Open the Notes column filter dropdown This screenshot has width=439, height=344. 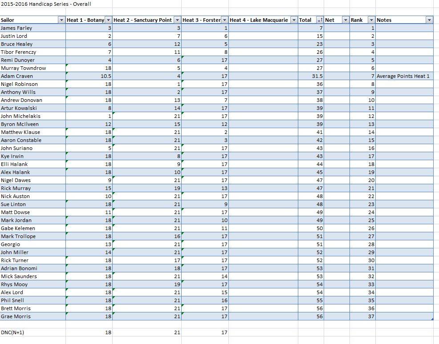(x=429, y=20)
